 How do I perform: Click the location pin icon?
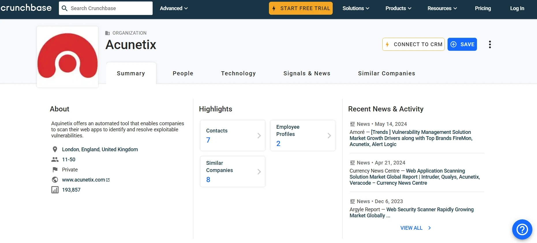pyautogui.click(x=55, y=149)
